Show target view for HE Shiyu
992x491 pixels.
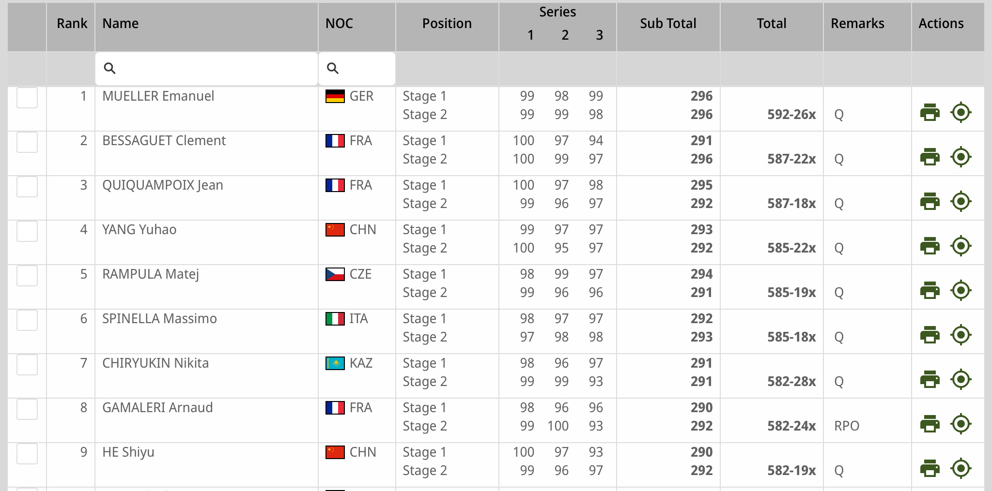(961, 468)
